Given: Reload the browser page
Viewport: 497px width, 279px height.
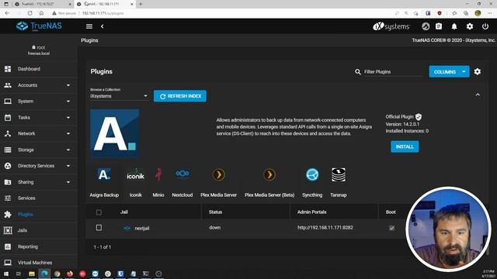Looking at the screenshot, I should [x=30, y=13].
